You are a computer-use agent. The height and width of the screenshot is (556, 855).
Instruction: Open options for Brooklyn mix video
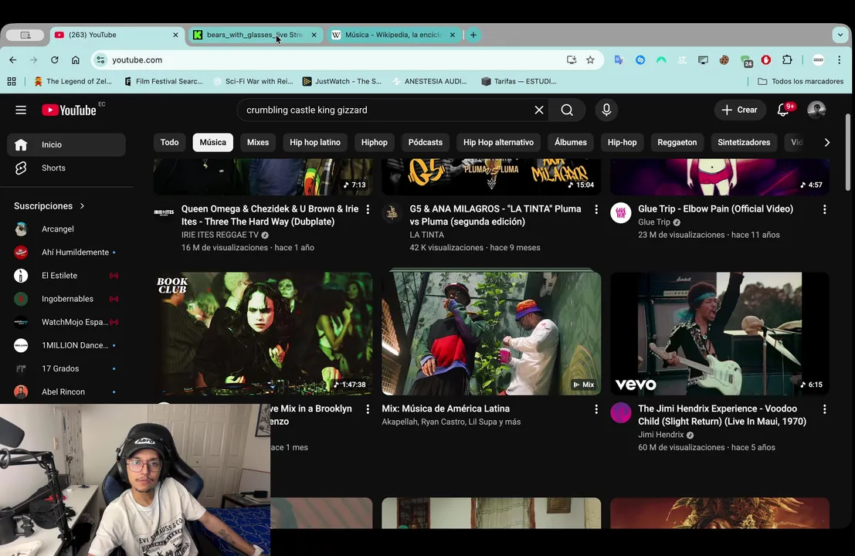click(x=368, y=409)
